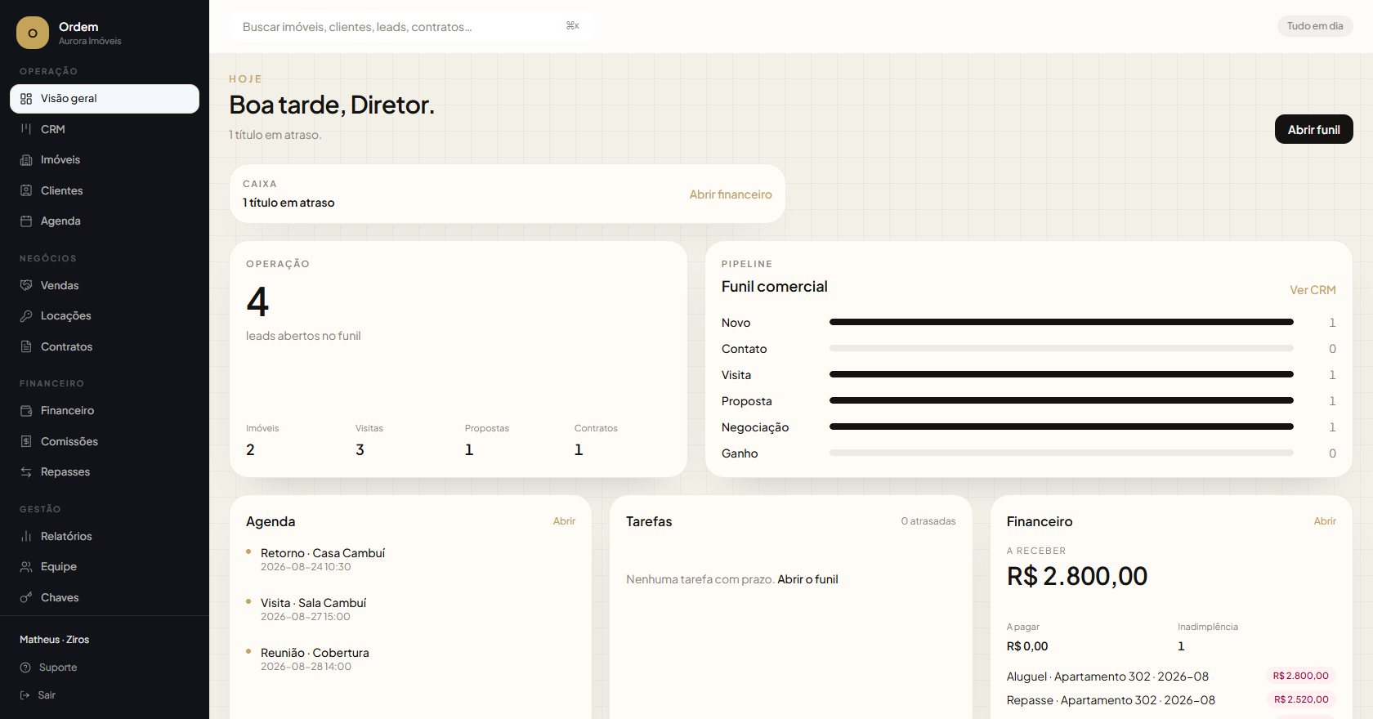Click the Equipe people icon
Viewport: 1373px width, 719px height.
tap(26, 567)
